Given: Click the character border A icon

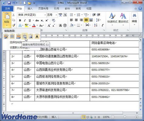Looking at the screenshot, I should (65, 15).
